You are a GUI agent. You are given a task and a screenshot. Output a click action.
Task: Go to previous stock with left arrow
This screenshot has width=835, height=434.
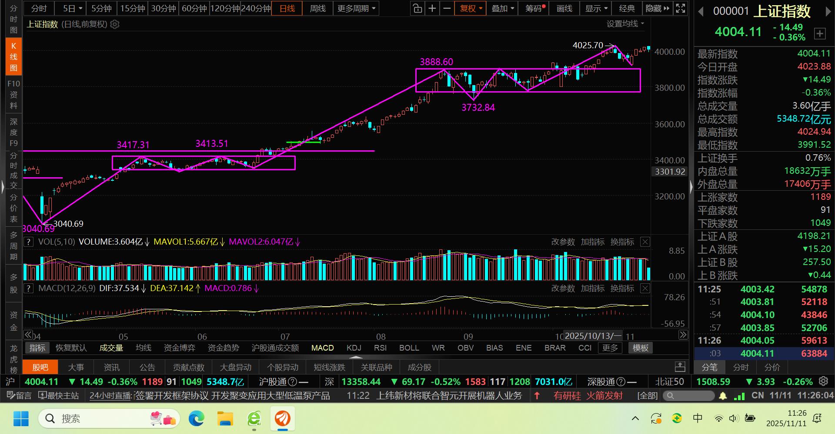click(x=701, y=12)
